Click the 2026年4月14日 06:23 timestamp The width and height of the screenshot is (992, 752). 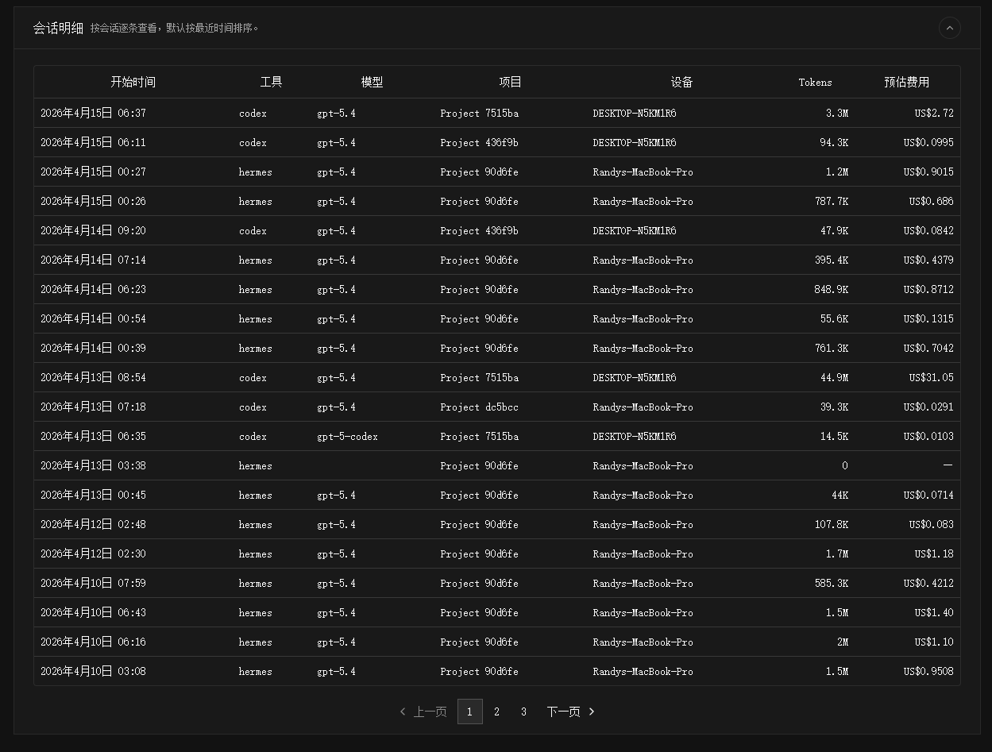tap(93, 289)
